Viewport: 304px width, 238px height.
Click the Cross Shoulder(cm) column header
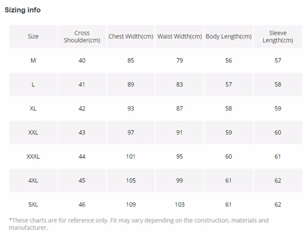click(82, 37)
